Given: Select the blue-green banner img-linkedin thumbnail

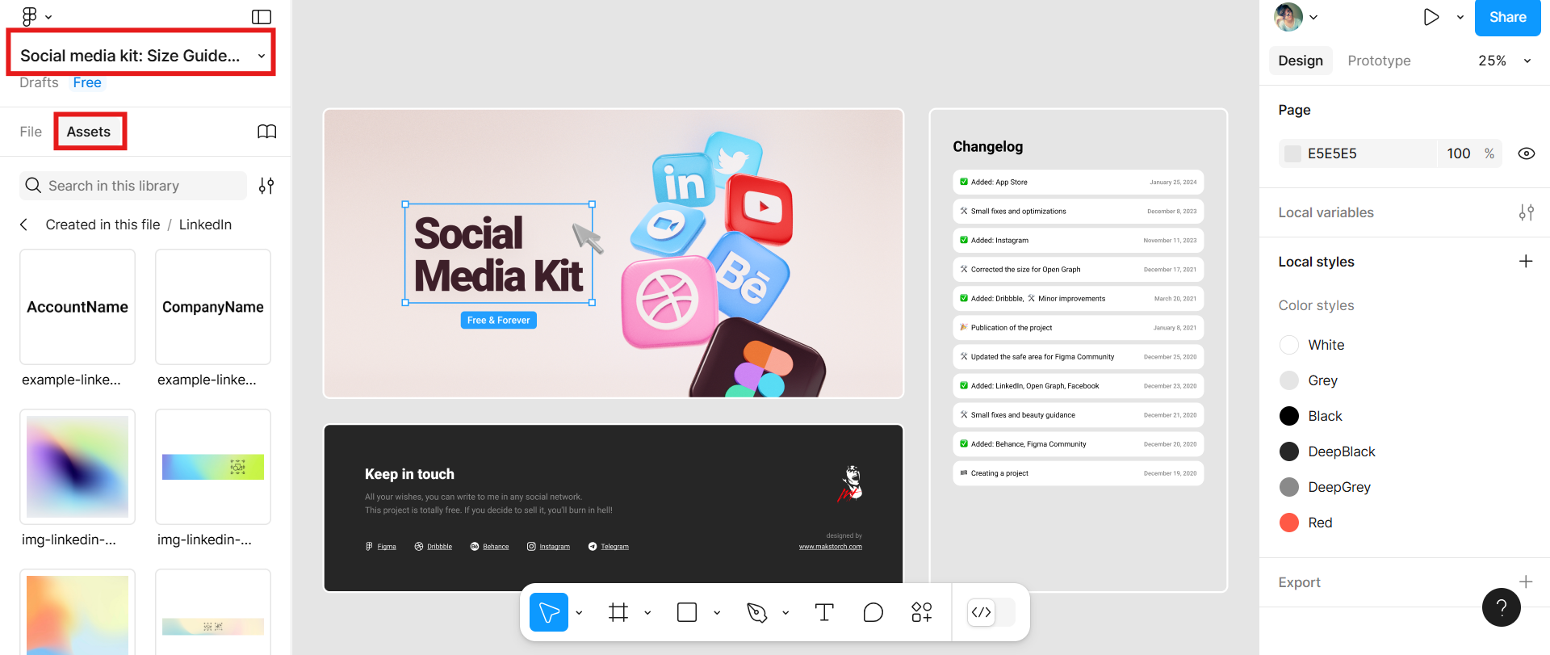Looking at the screenshot, I should tap(213, 467).
